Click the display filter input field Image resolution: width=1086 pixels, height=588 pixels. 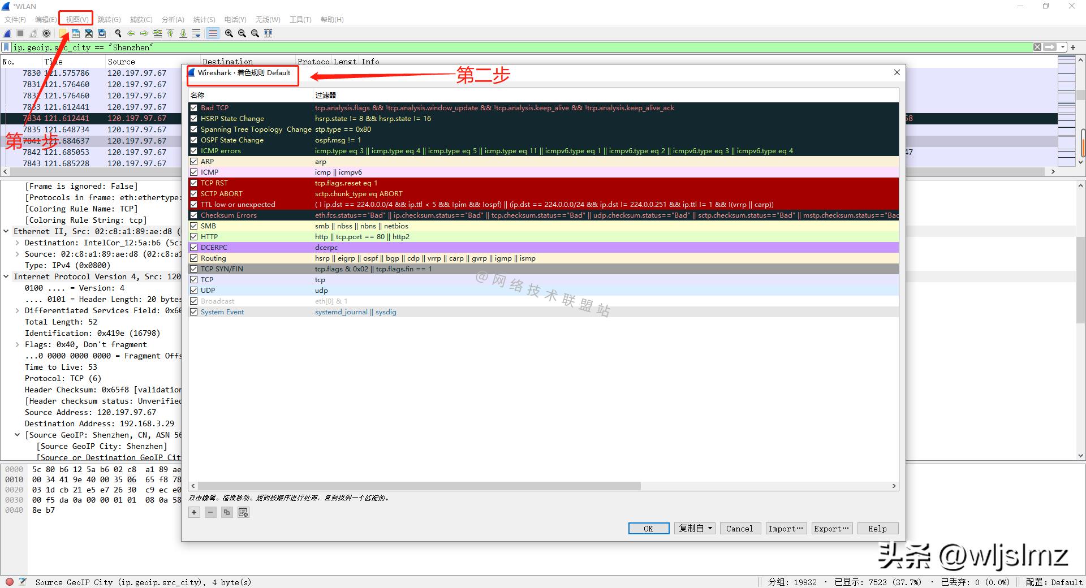click(x=509, y=47)
